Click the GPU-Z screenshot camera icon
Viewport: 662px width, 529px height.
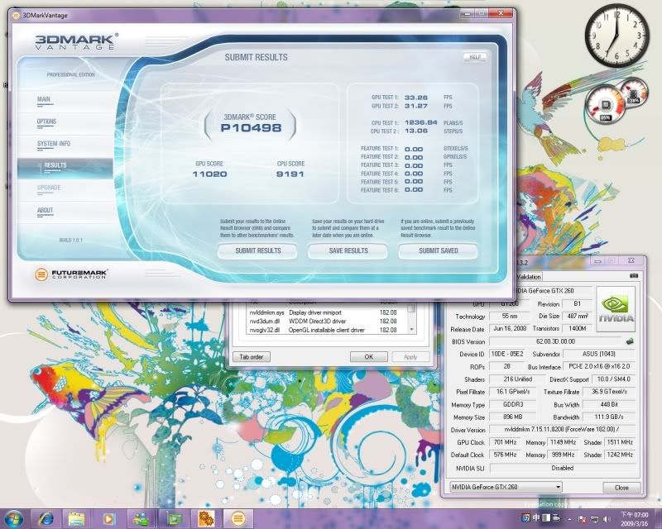634,276
